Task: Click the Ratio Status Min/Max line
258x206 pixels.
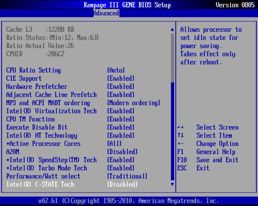Action: (53, 37)
